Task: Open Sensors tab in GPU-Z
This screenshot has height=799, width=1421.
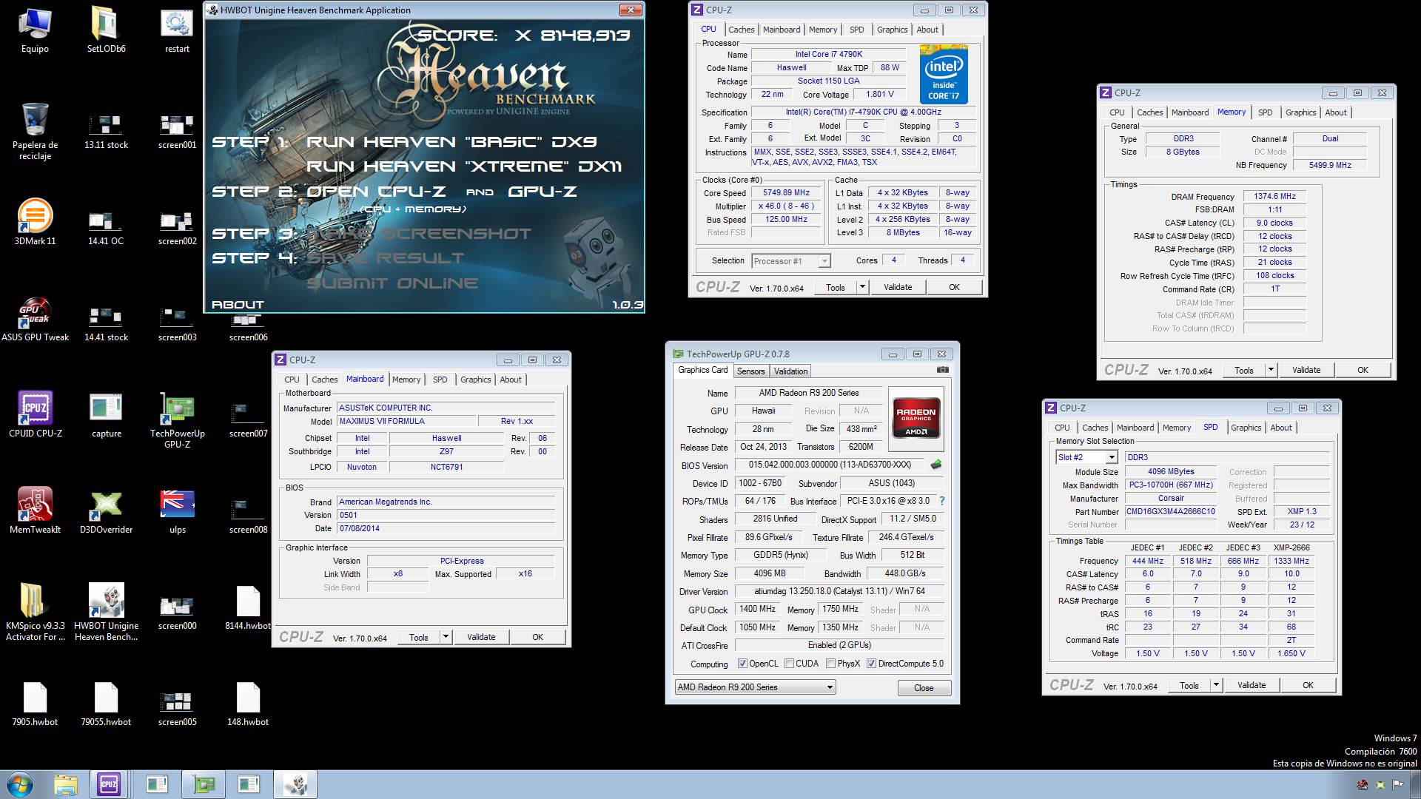Action: (750, 371)
